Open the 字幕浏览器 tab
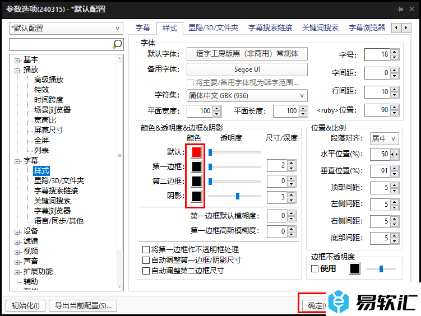The width and height of the screenshot is (421, 316). click(367, 27)
